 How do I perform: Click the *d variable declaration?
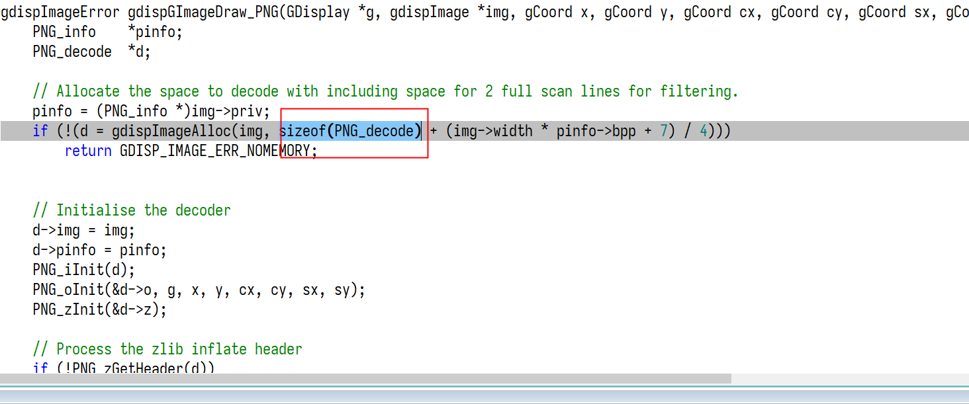pyautogui.click(x=140, y=52)
